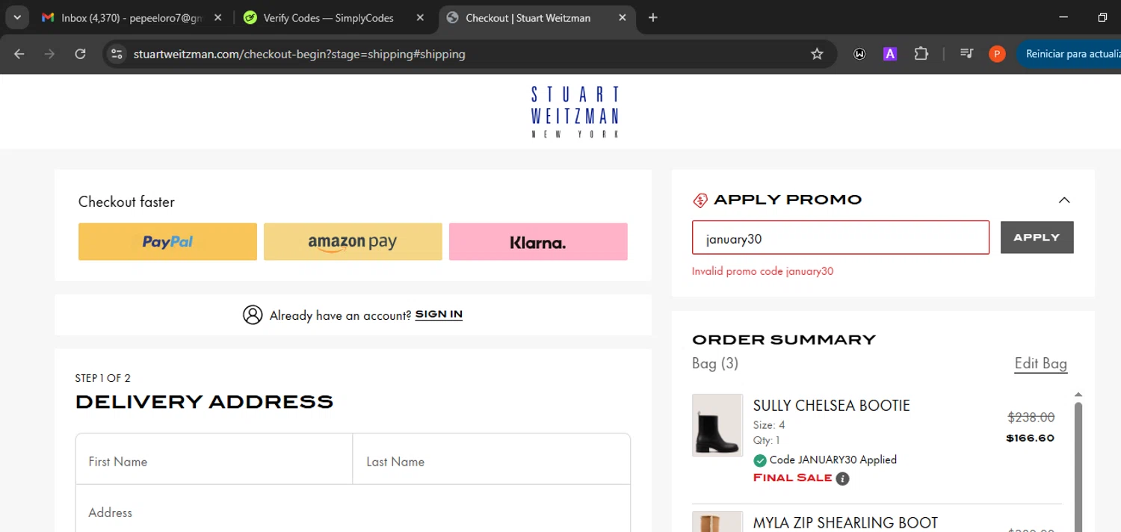Open the tab search dropdown arrow

tap(16, 17)
